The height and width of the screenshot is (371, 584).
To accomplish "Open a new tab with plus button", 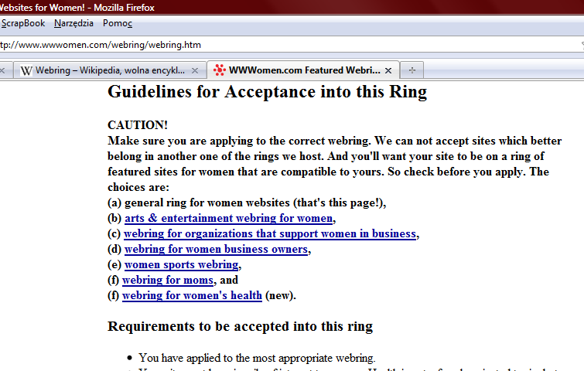I will [x=412, y=70].
